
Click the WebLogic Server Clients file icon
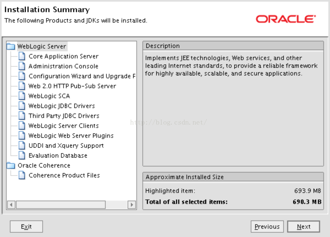(22, 126)
